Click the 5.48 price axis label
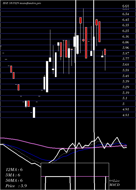Viewport: 136px width, 190px height. click(x=126, y=76)
